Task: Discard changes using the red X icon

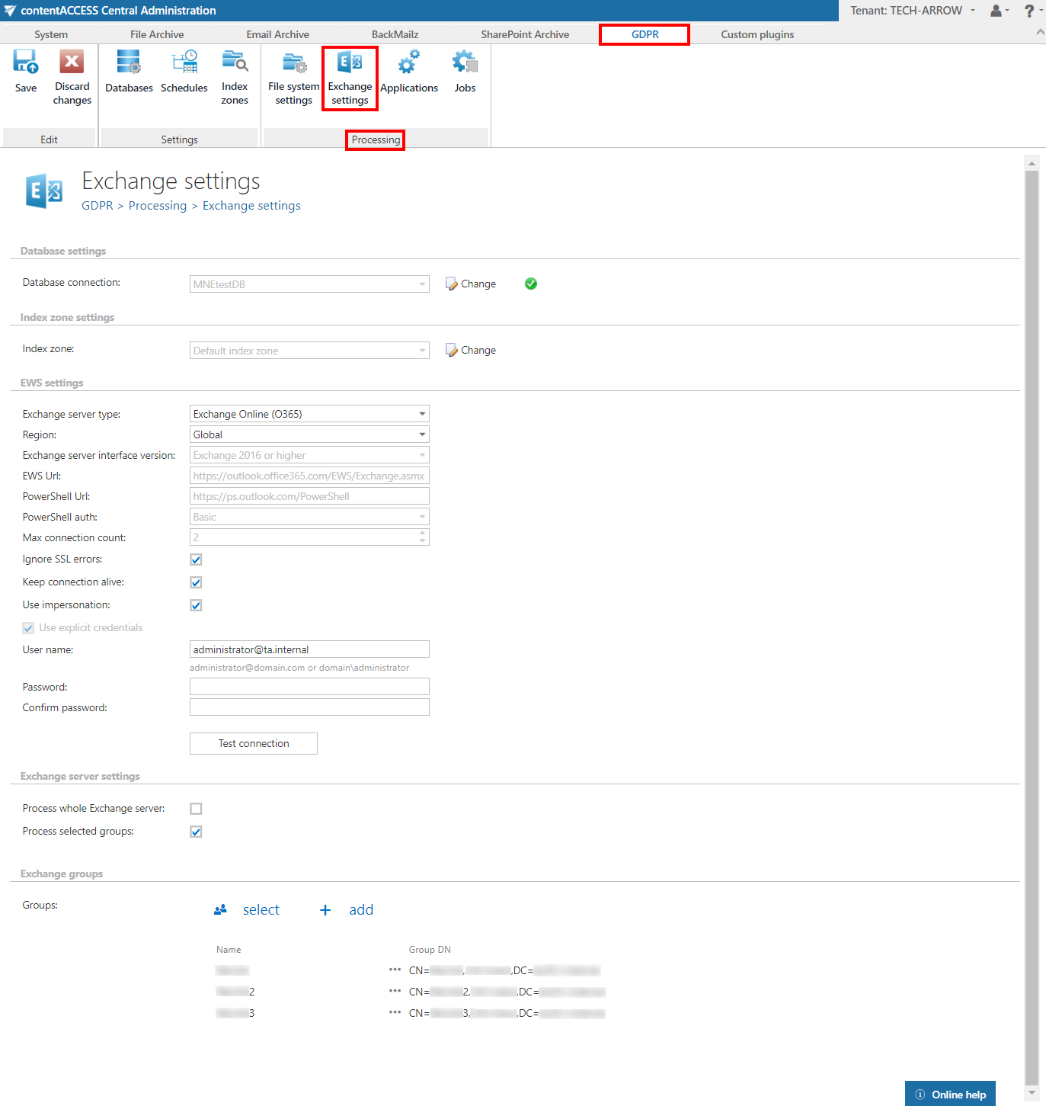Action: click(72, 63)
